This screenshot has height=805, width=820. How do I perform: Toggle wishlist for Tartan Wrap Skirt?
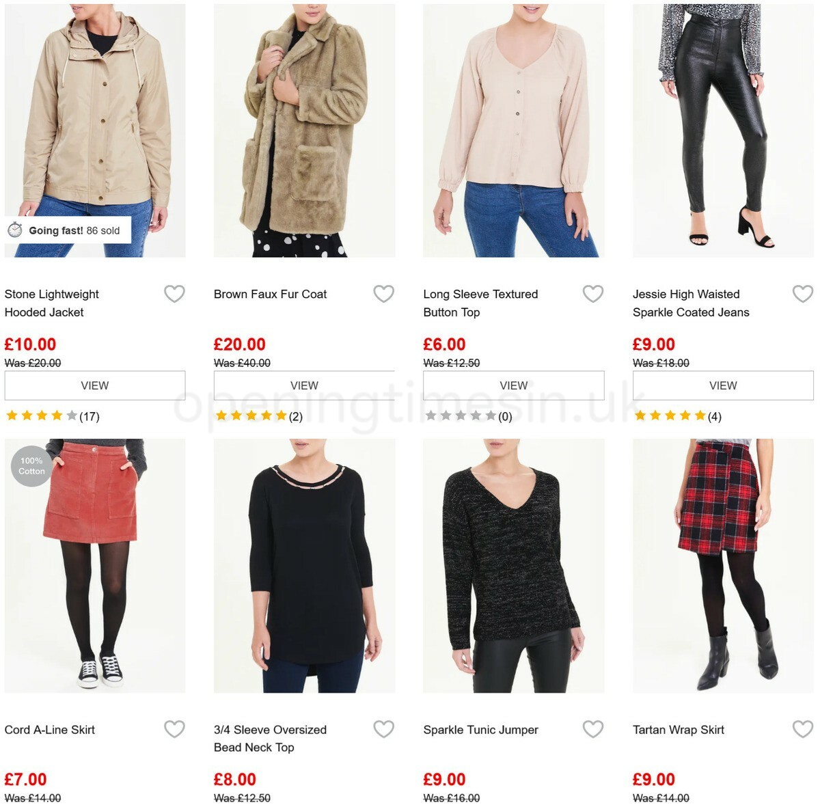(803, 729)
